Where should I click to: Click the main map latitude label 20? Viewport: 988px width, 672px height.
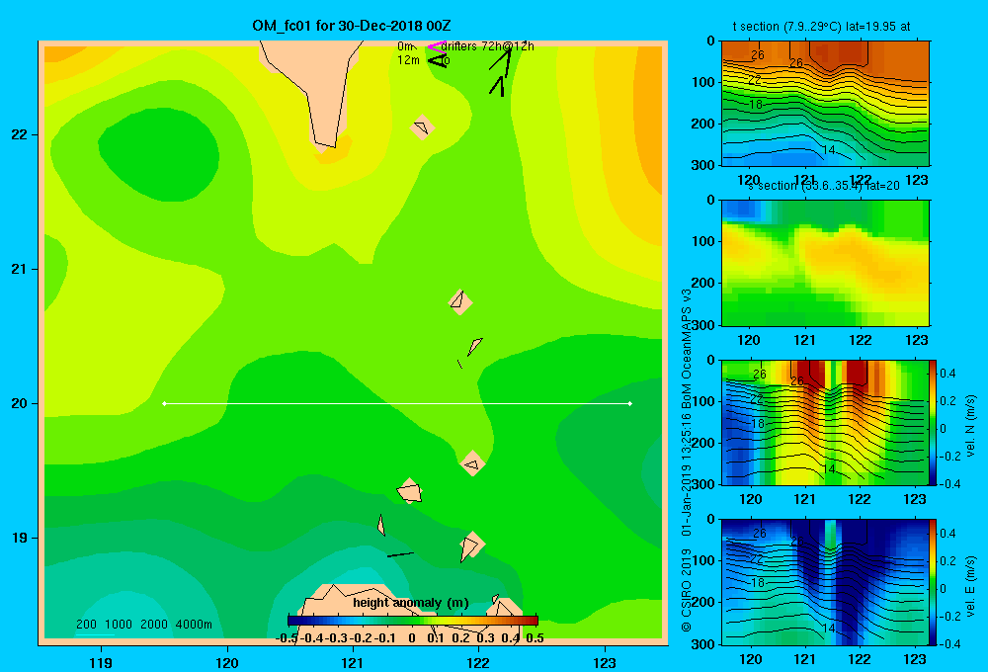pyautogui.click(x=20, y=403)
